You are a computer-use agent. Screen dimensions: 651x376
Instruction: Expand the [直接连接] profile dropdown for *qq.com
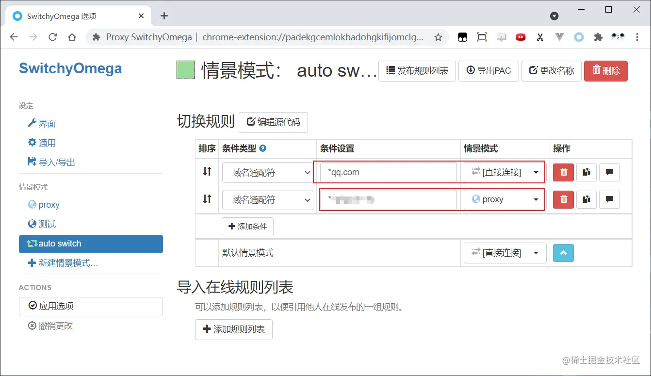pos(505,172)
